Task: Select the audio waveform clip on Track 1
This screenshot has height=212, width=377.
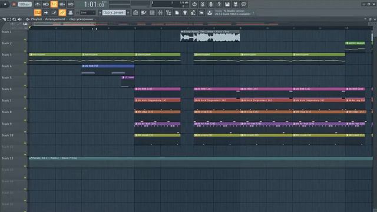Action: pos(210,36)
